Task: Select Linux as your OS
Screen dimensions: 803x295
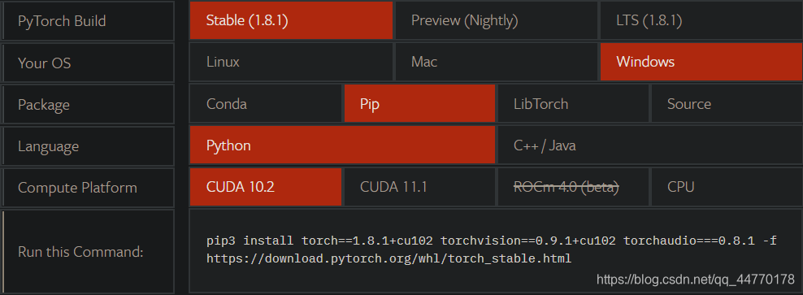Action: (291, 62)
